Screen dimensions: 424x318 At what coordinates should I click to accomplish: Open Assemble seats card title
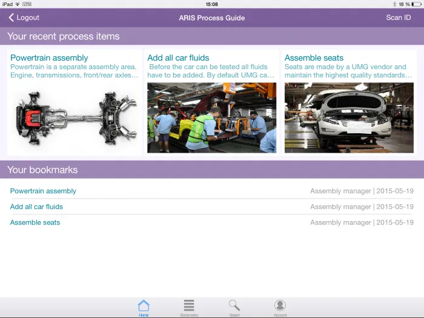coord(314,58)
